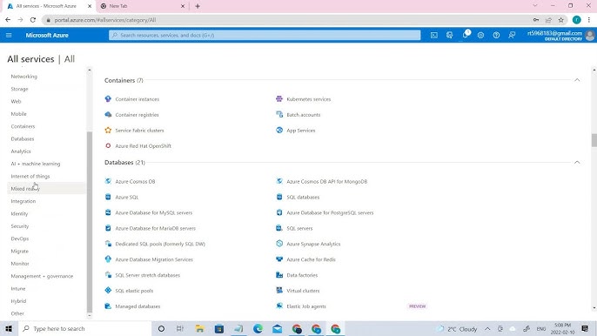Open Azure Cosmos DB API for MongoDB
The width and height of the screenshot is (597, 336).
[x=326, y=182]
